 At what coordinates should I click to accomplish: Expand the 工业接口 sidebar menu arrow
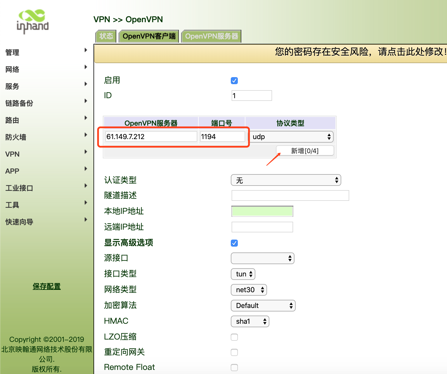pyautogui.click(x=86, y=186)
